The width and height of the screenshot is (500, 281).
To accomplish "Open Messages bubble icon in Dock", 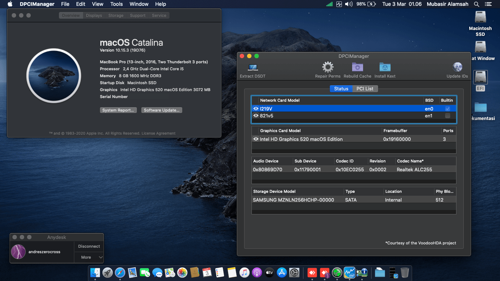I will point(157,273).
